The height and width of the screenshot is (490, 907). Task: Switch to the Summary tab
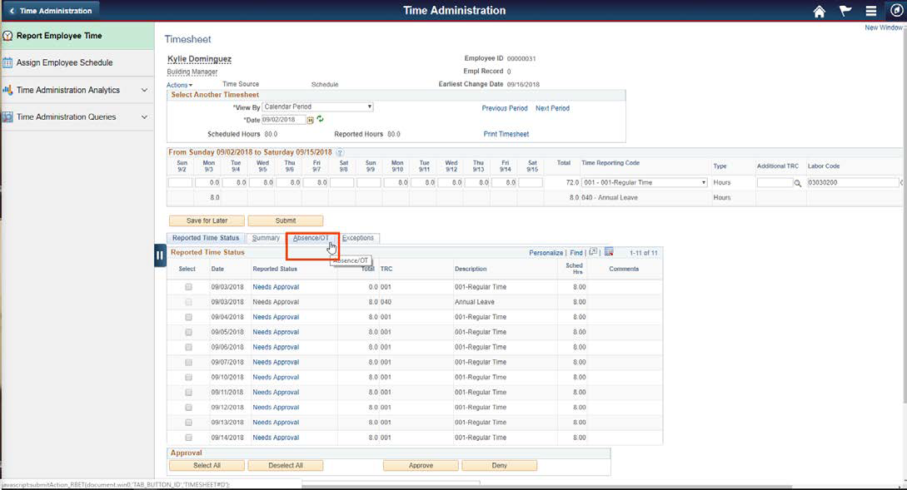266,237
